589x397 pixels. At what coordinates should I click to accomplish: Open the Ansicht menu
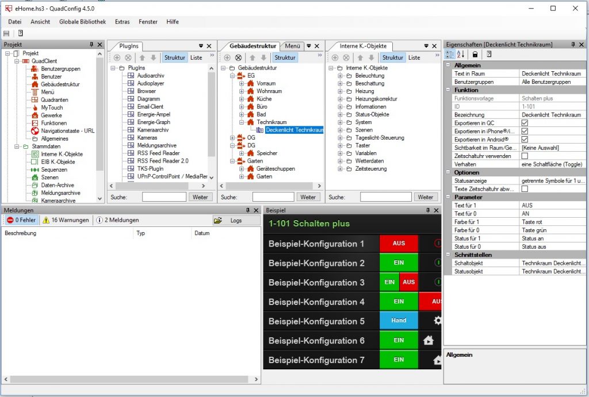click(40, 22)
